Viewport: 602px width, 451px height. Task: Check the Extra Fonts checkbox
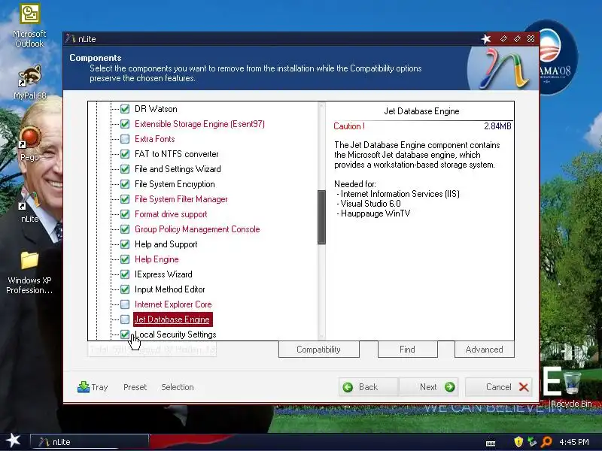point(125,139)
